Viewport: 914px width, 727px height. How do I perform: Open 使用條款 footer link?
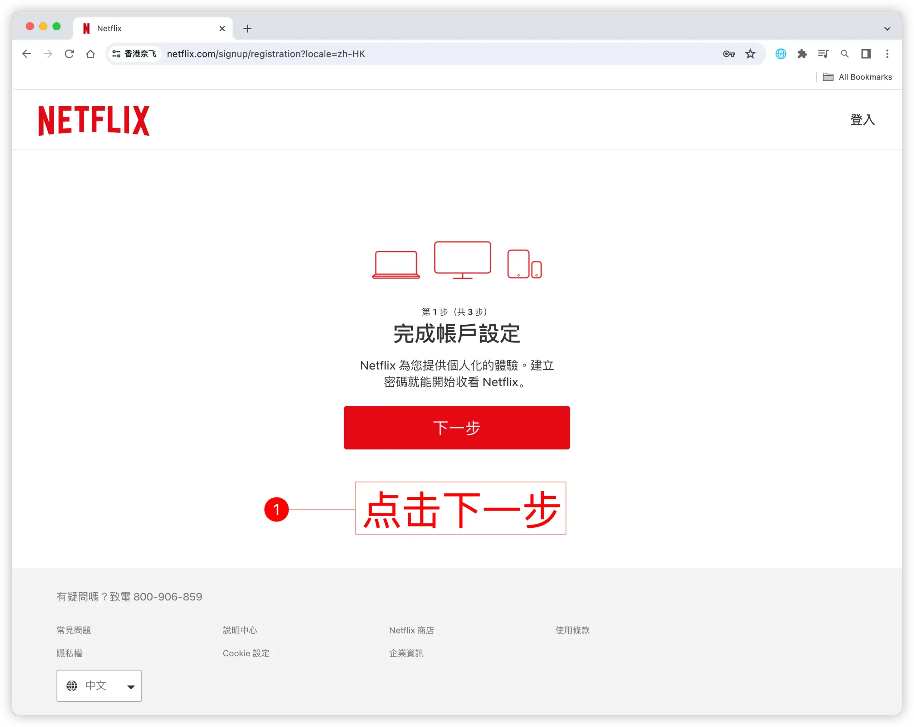coord(572,630)
